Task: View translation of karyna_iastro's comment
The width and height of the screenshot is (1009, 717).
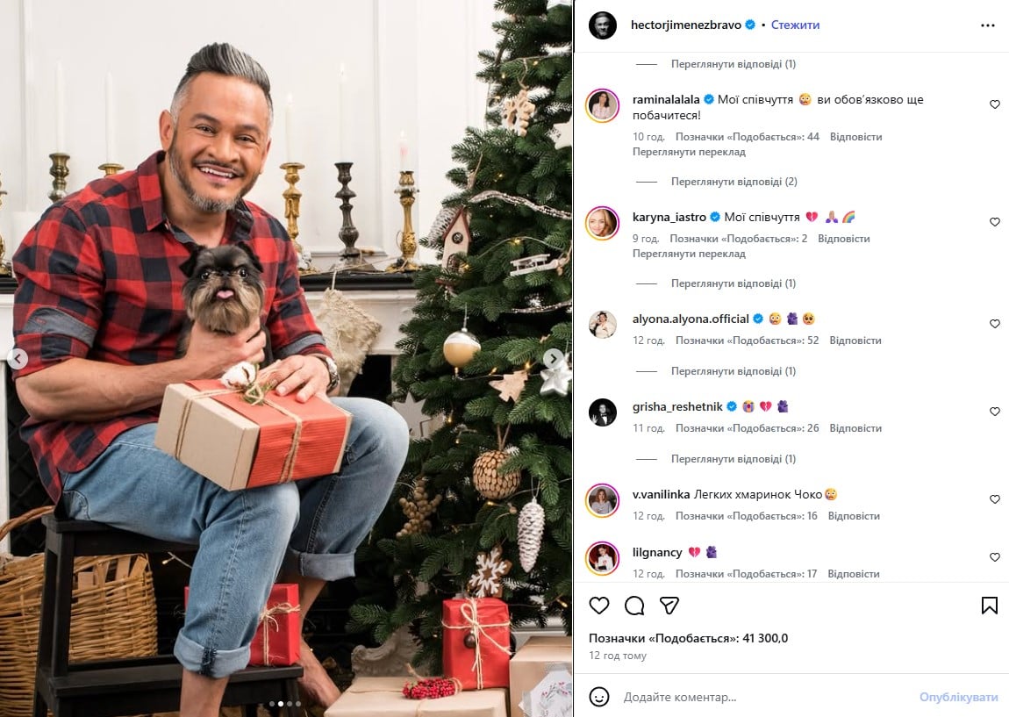Action: (689, 254)
